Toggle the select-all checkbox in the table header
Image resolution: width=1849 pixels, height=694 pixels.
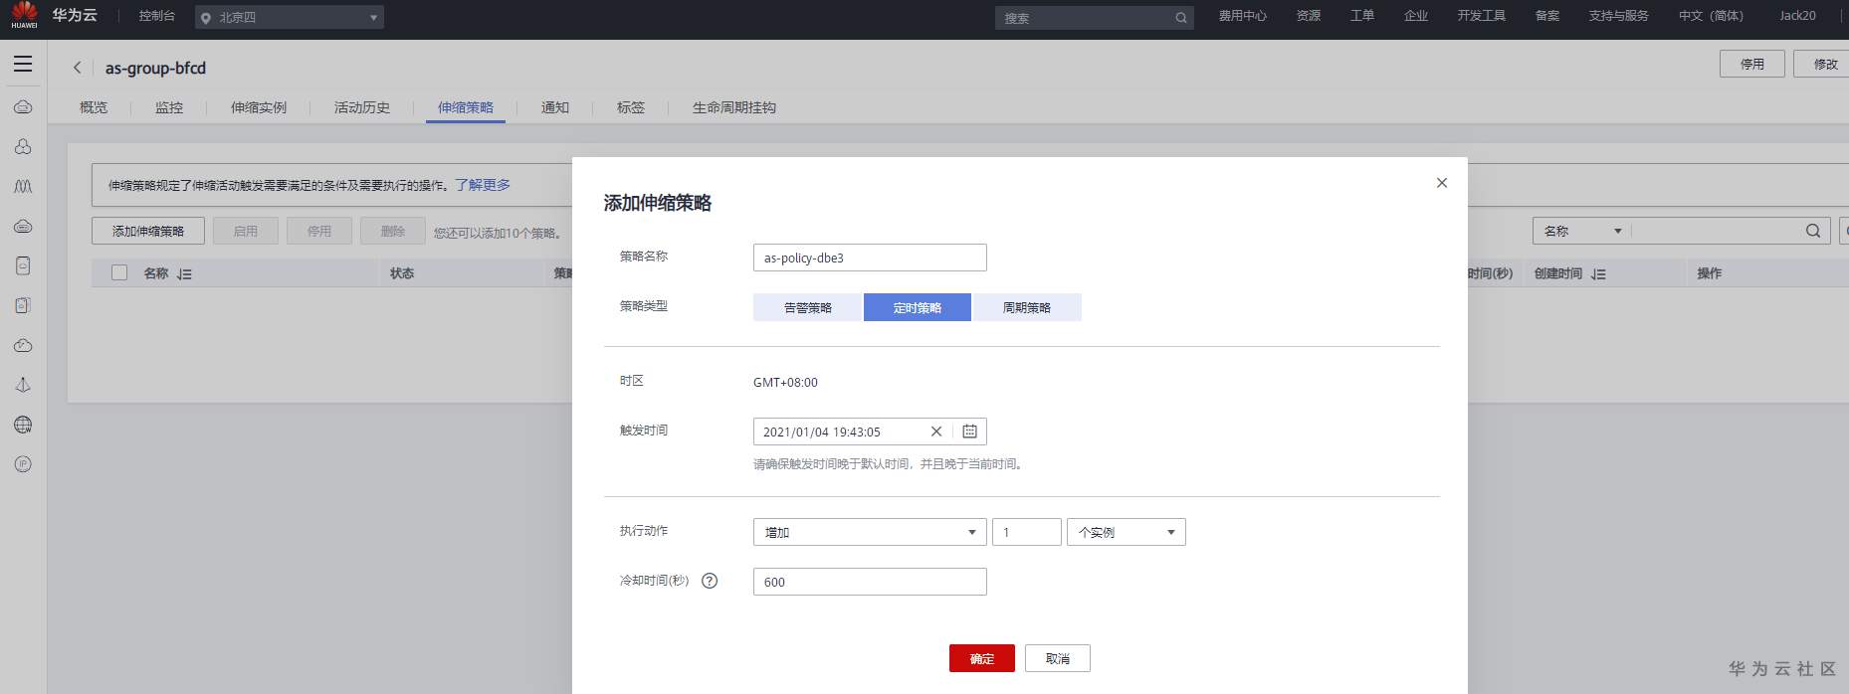pyautogui.click(x=119, y=272)
